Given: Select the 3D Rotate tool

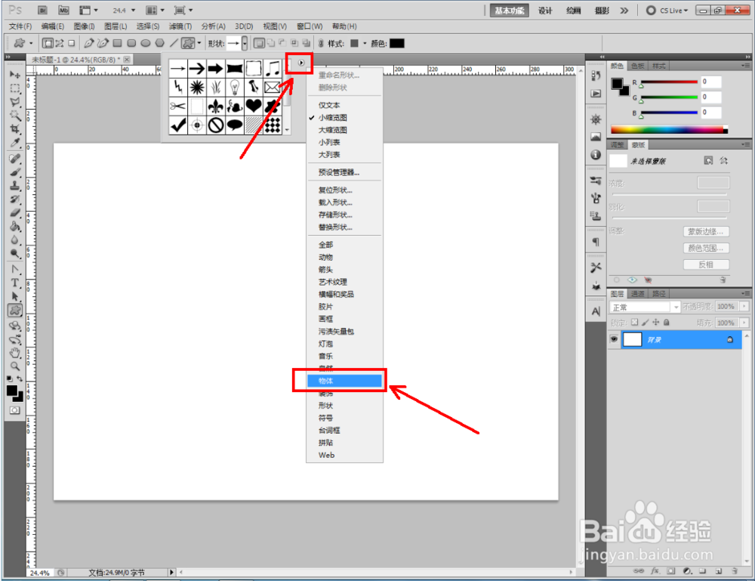Looking at the screenshot, I should (x=15, y=326).
